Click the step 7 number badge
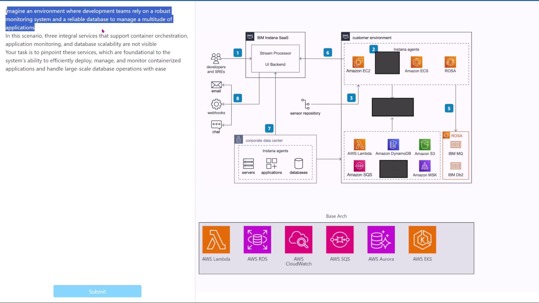The width and height of the screenshot is (539, 303). (x=269, y=128)
